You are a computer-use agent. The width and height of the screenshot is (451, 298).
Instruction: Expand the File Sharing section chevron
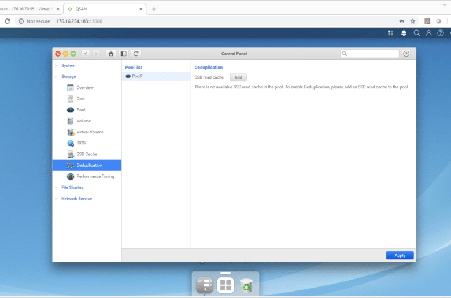[x=56, y=187]
